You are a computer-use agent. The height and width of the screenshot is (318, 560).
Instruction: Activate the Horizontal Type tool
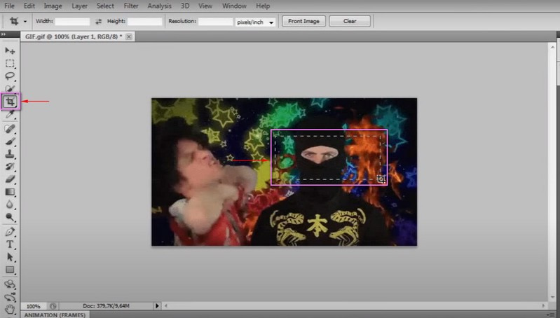click(10, 244)
